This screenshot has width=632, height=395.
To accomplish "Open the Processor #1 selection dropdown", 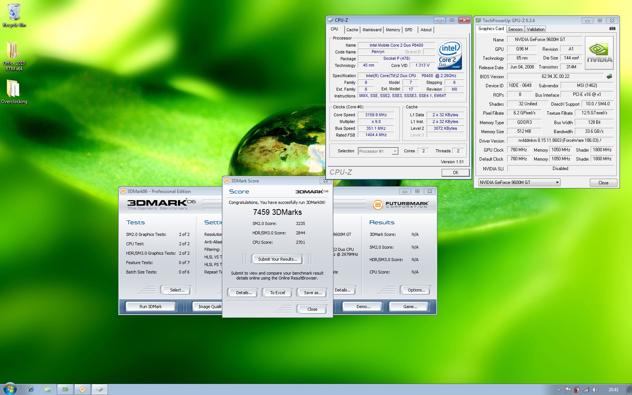I will pos(378,151).
